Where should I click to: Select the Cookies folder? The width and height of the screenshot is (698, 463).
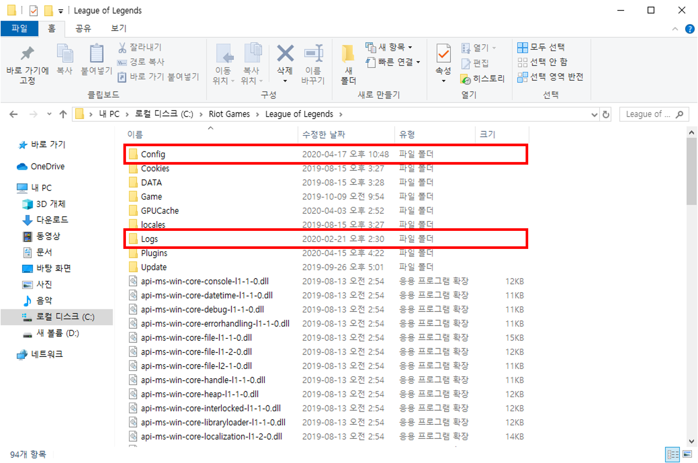click(x=326, y=169)
